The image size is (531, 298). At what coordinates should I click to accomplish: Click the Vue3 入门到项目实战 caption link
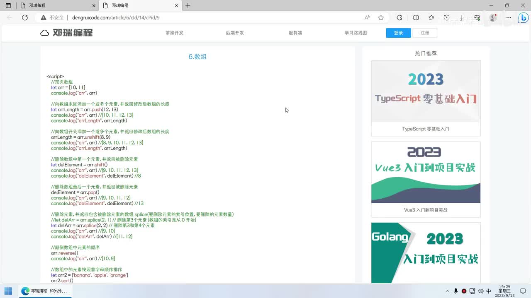tap(426, 210)
